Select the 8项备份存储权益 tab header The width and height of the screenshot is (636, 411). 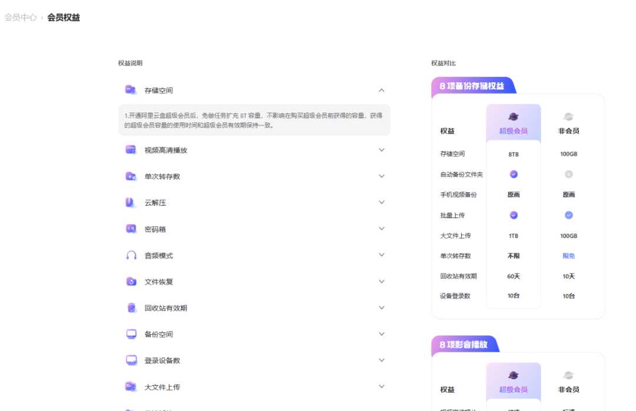[472, 86]
